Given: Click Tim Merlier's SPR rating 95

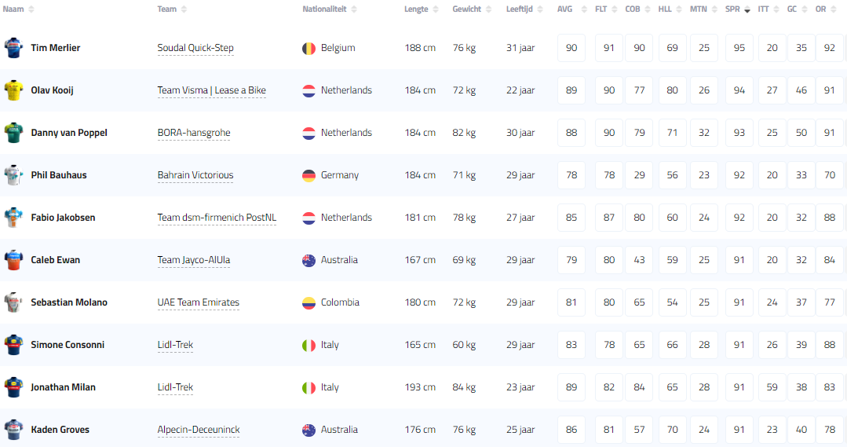Looking at the screenshot, I should click(x=739, y=48).
